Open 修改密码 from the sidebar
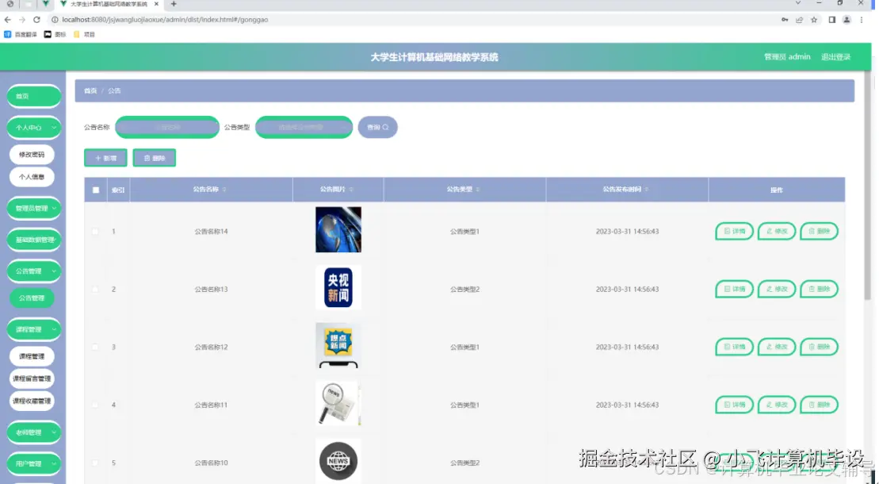Screen dimensions: 879x484 [32, 154]
